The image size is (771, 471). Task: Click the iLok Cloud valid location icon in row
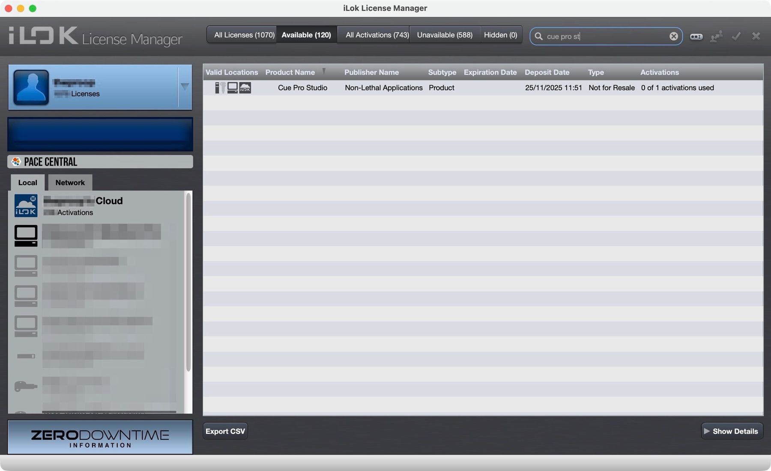(245, 88)
